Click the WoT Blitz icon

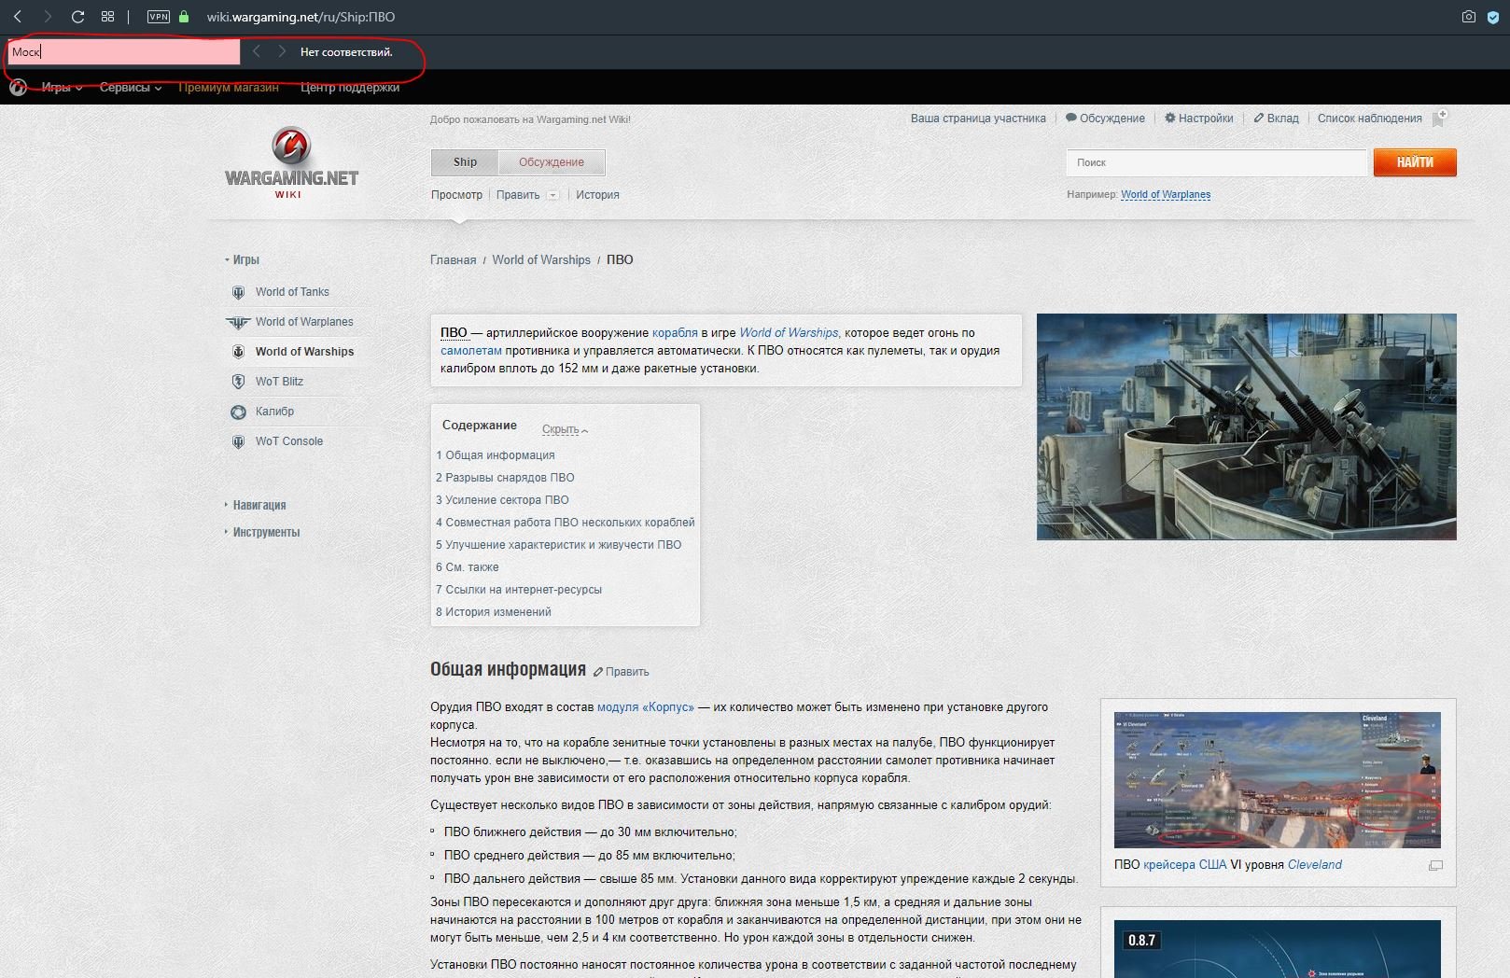coord(238,382)
